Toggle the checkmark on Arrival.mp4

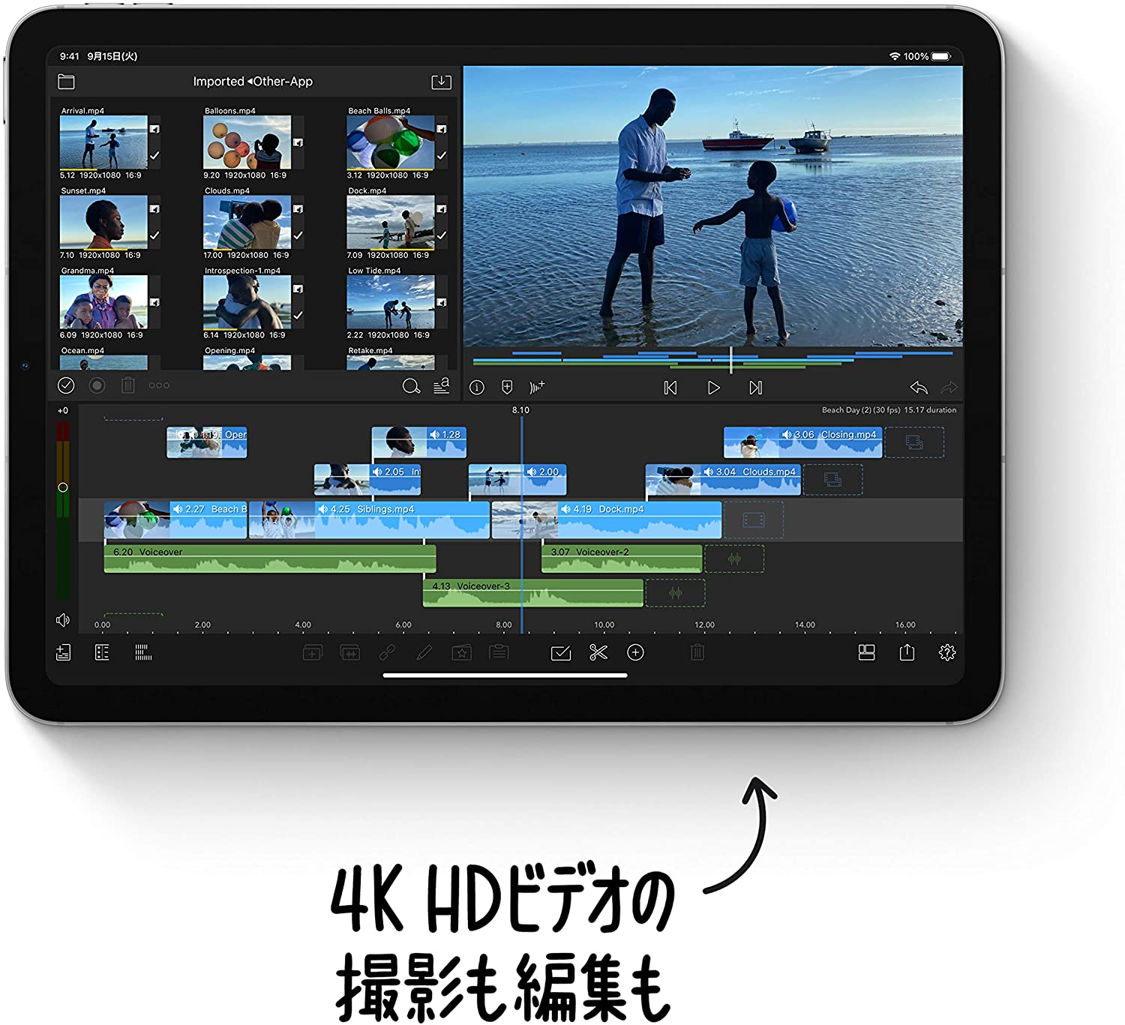coord(154,155)
